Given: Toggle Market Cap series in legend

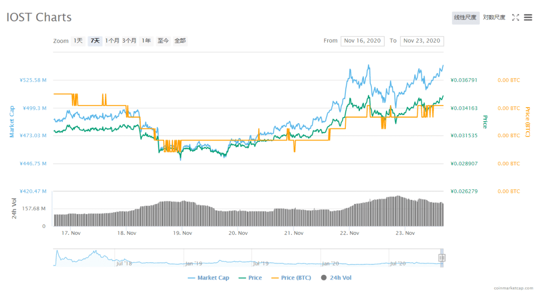Looking at the screenshot, I should (x=208, y=278).
